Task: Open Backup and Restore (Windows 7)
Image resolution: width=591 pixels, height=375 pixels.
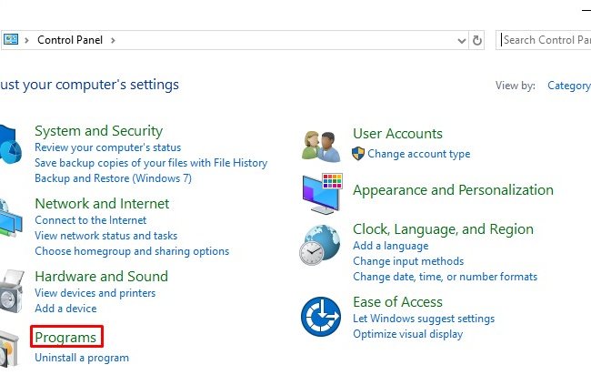Action: pyautogui.click(x=113, y=178)
